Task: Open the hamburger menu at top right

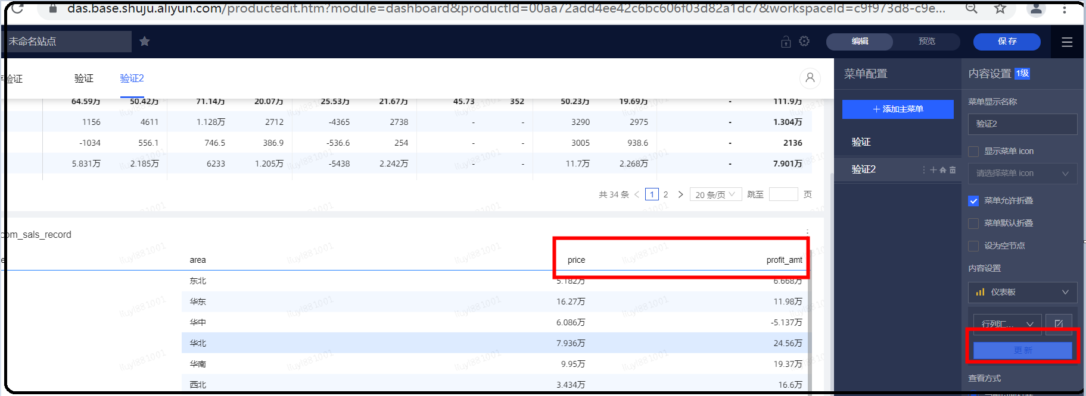Action: [1066, 42]
